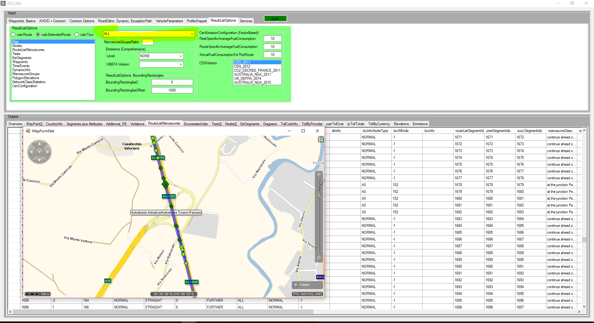This screenshot has height=323, width=594.
Task: Pan the map left with navigation arrow
Action: point(31,152)
